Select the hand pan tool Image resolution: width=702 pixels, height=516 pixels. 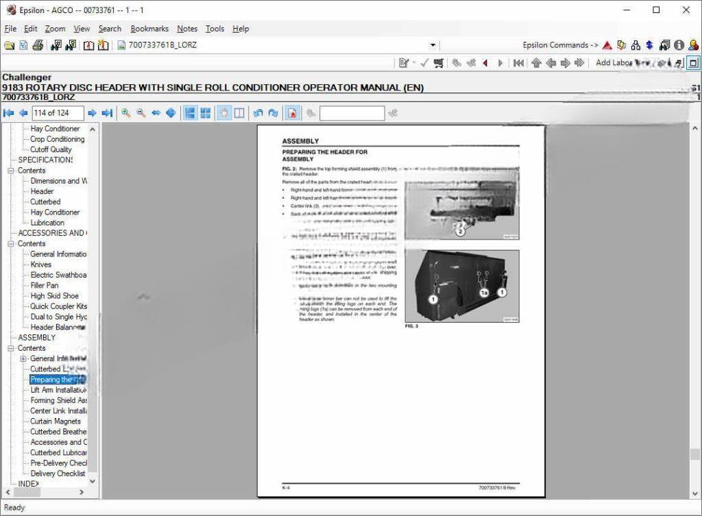coord(223,112)
